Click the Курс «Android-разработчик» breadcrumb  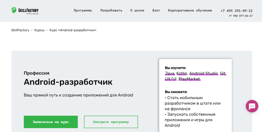pos(73,30)
